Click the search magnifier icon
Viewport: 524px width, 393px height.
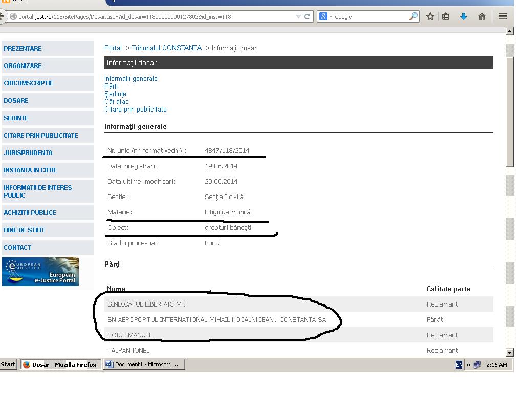point(413,17)
